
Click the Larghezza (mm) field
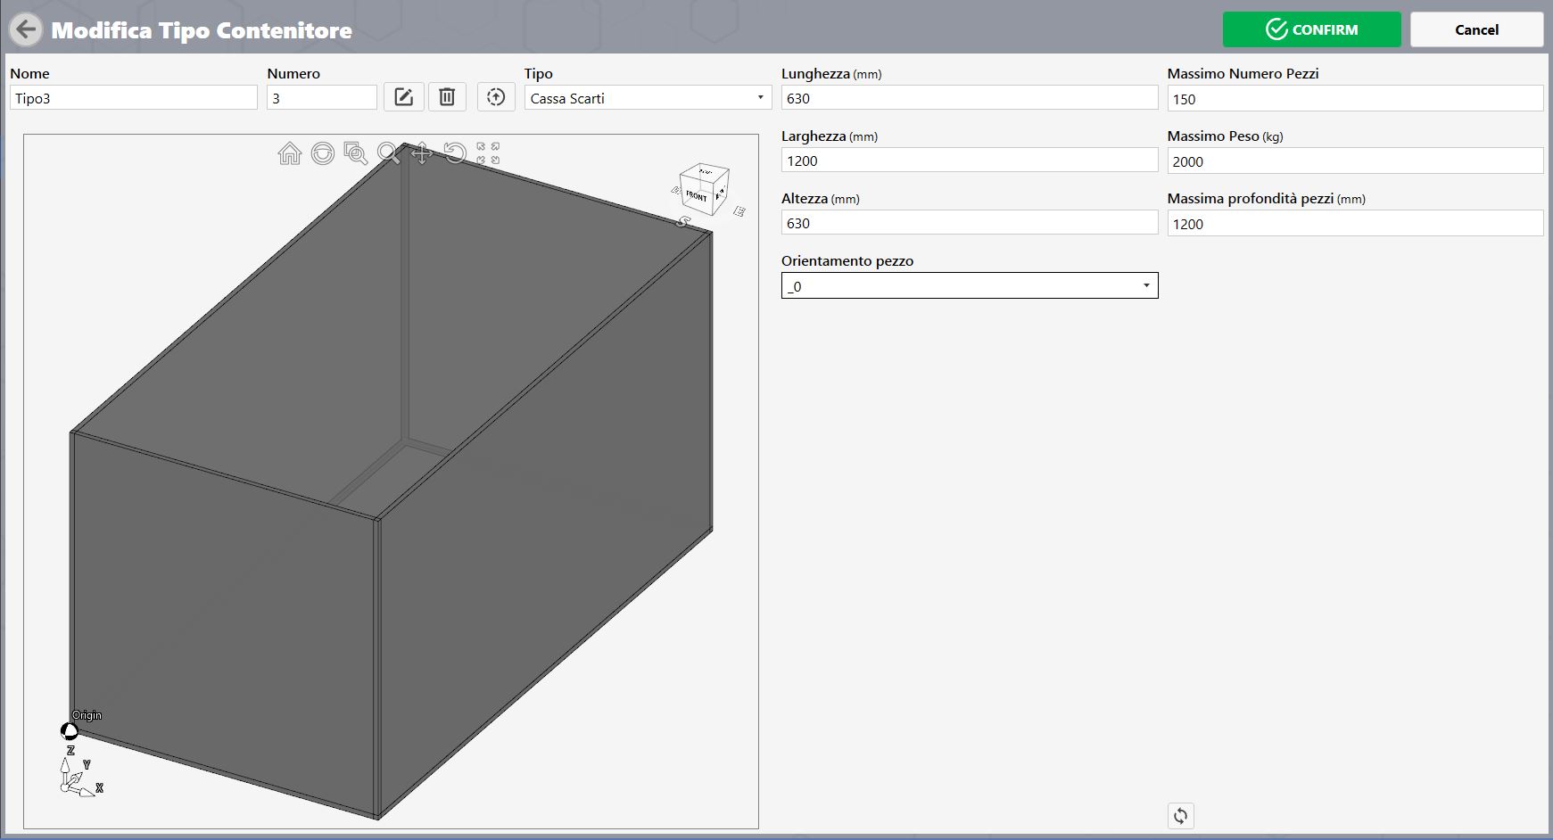click(970, 161)
